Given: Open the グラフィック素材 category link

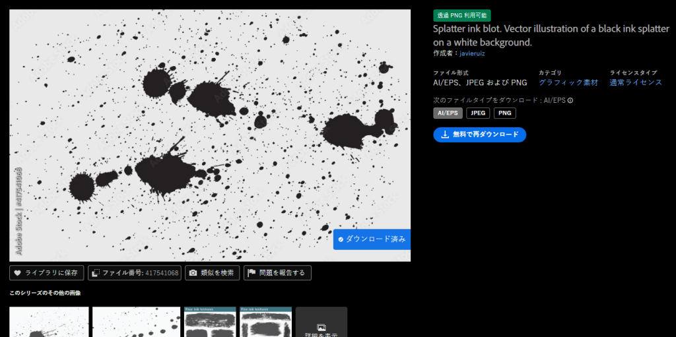Looking at the screenshot, I should (x=568, y=82).
